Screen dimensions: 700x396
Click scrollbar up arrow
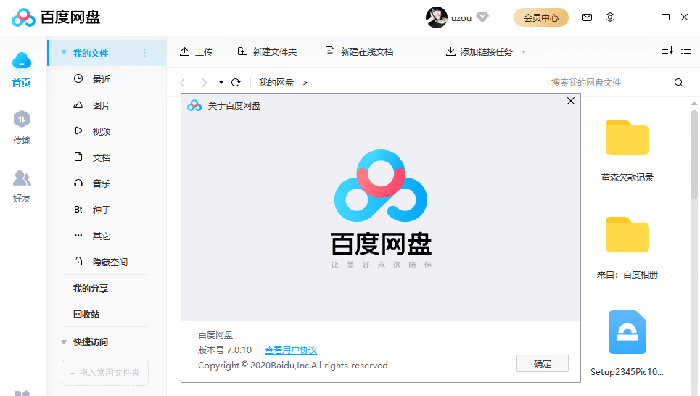693,104
